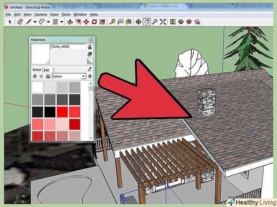277x207 pixels.
Task: Choose the Select arrow tool
Action: pos(10,22)
